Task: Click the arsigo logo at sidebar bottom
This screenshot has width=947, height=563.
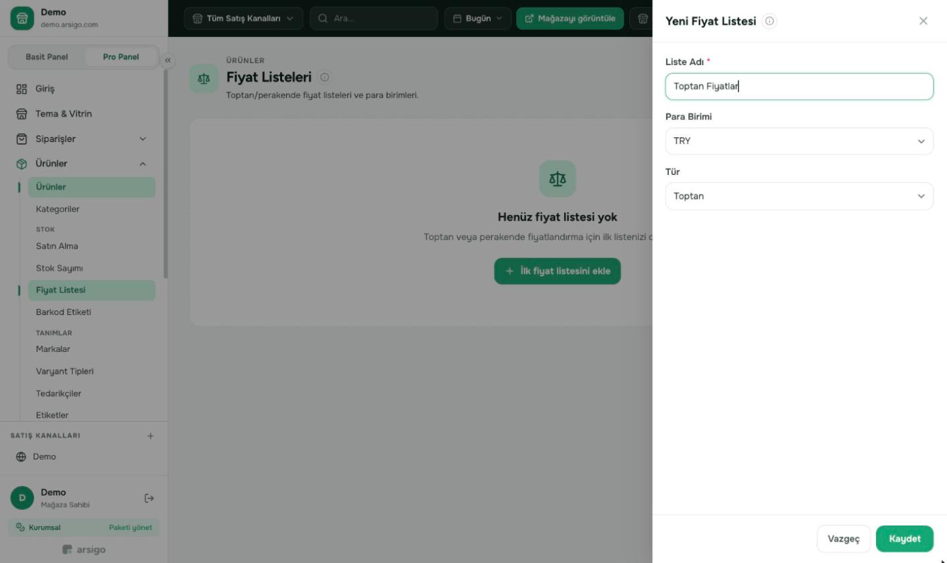Action: pyautogui.click(x=84, y=550)
